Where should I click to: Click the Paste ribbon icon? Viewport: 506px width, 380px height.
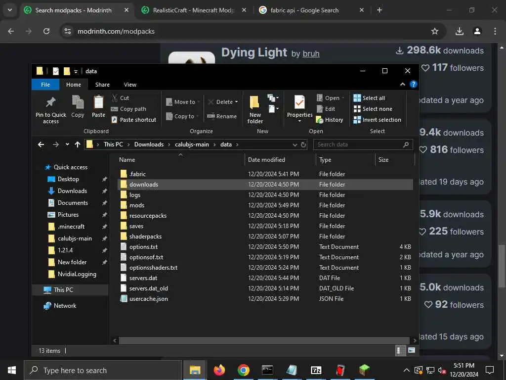[98, 107]
